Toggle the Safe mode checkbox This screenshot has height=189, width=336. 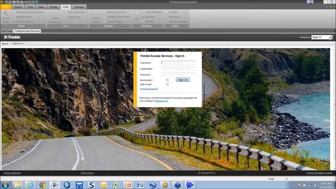point(167,85)
